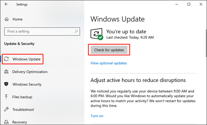
Task: Click the Files backup arrow icon
Action: click(x=6, y=97)
